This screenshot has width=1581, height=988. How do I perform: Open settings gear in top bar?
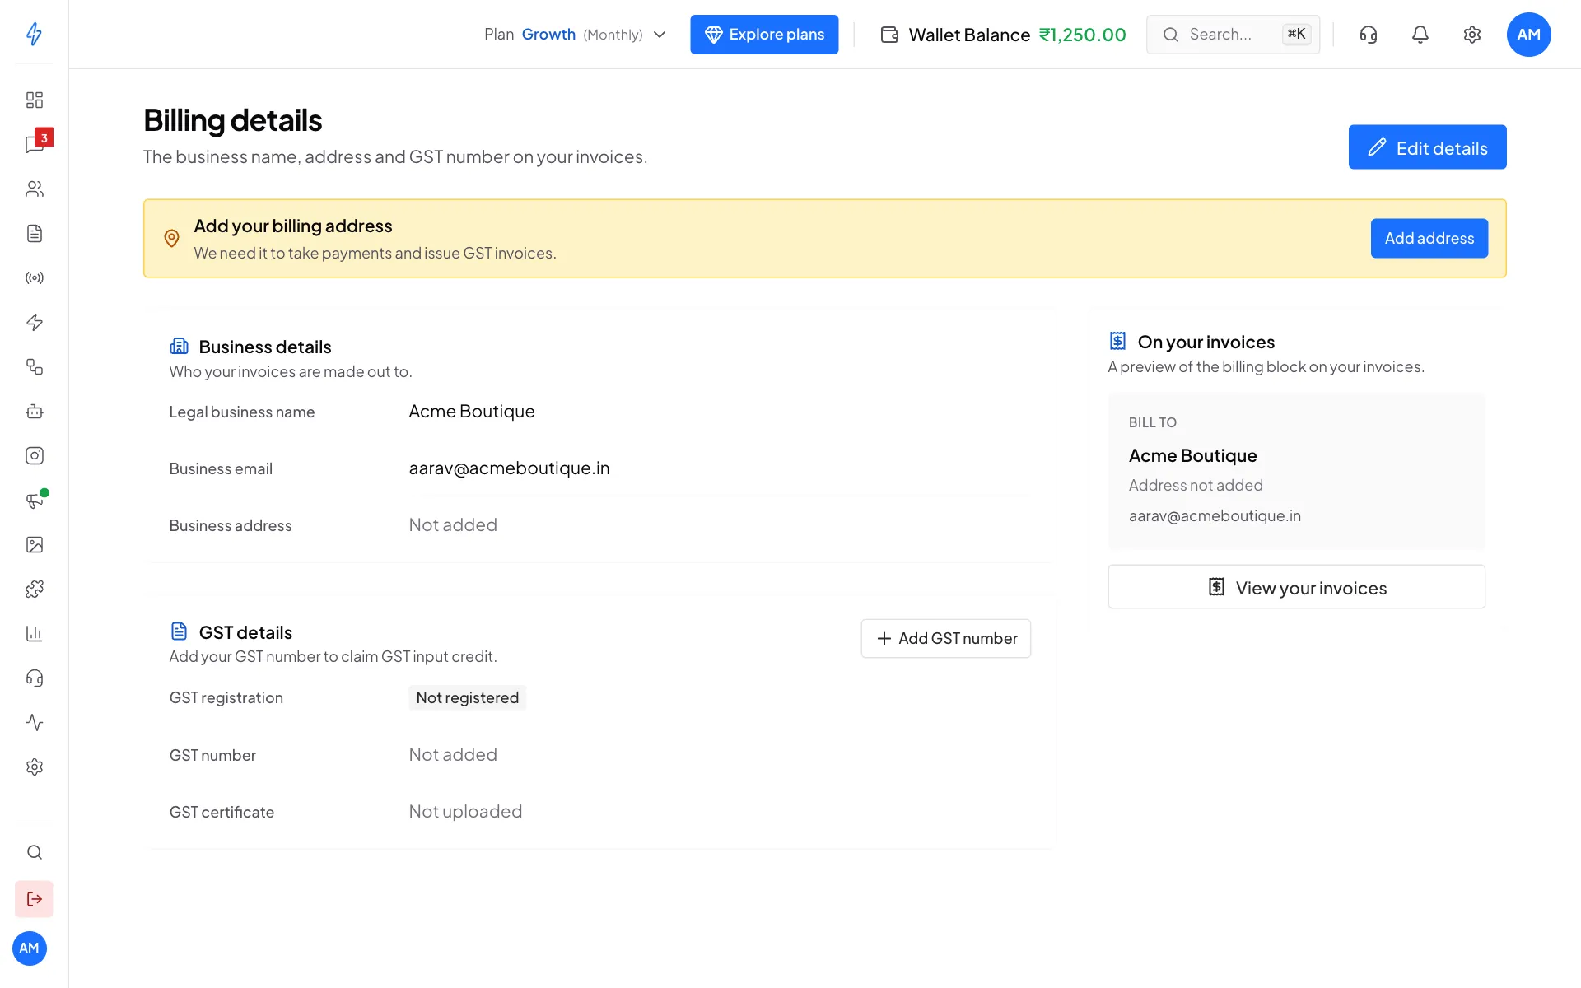(1472, 35)
